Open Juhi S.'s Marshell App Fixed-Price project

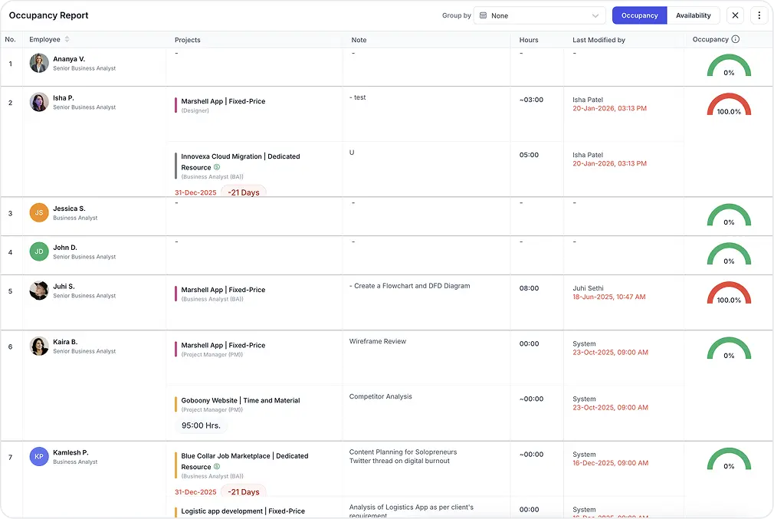(223, 290)
